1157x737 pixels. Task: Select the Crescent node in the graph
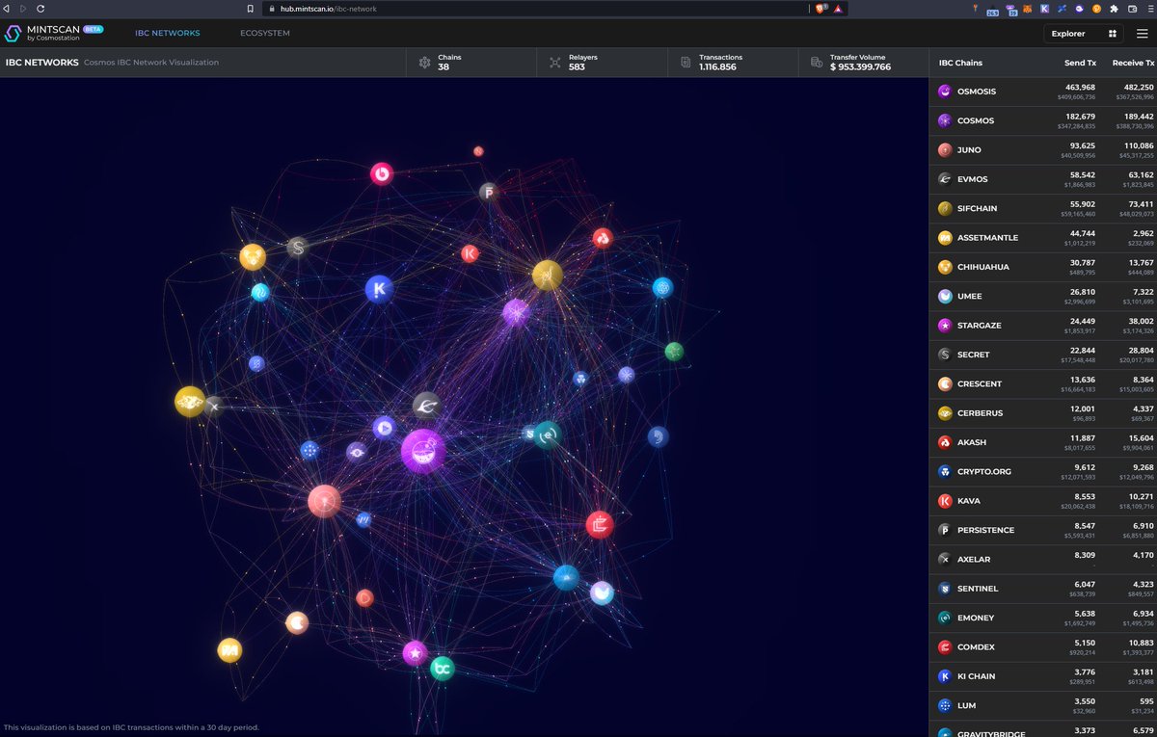pos(297,623)
